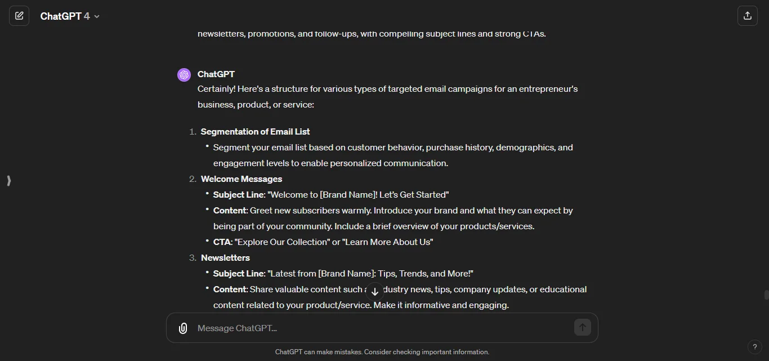
Task: Open the model selector dropdown arrow
Action: pos(96,16)
